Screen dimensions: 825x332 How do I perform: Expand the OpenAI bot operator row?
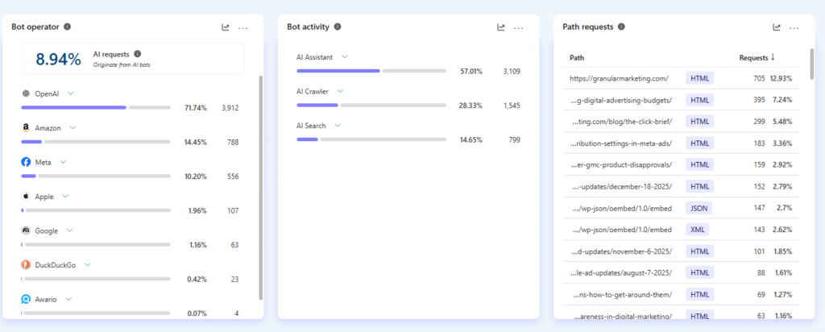tap(71, 93)
